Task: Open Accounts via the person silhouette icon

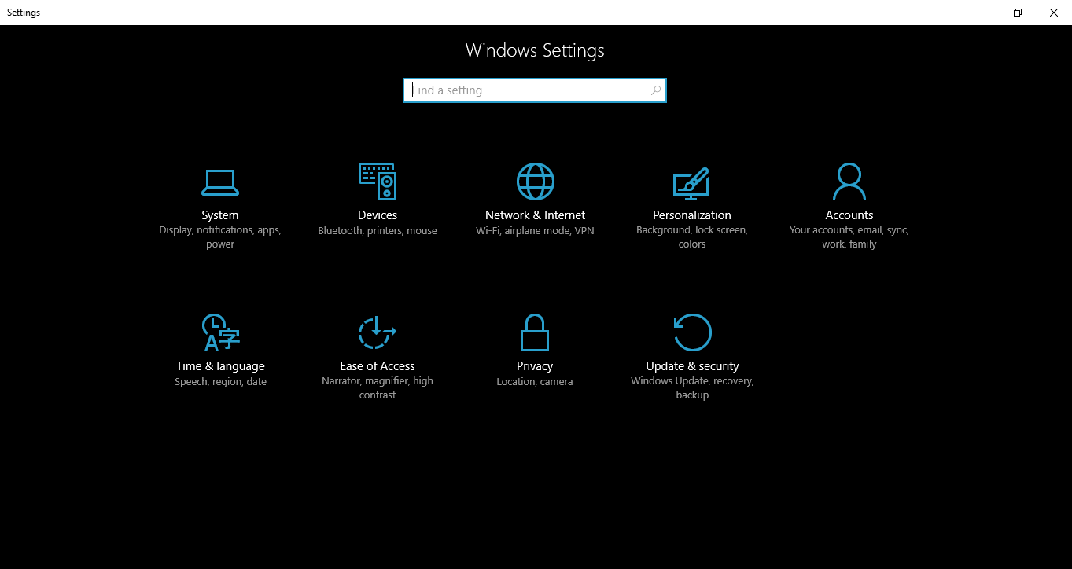Action: click(849, 182)
